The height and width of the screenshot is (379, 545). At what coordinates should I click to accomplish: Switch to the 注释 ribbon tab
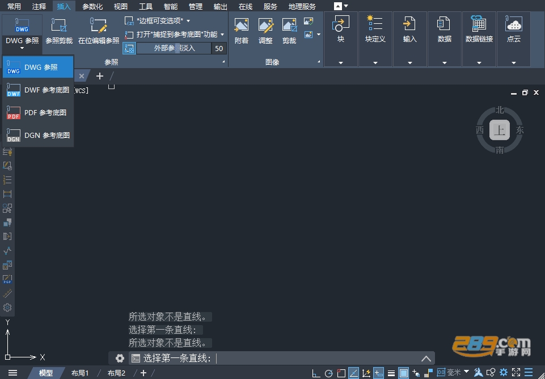coord(39,7)
